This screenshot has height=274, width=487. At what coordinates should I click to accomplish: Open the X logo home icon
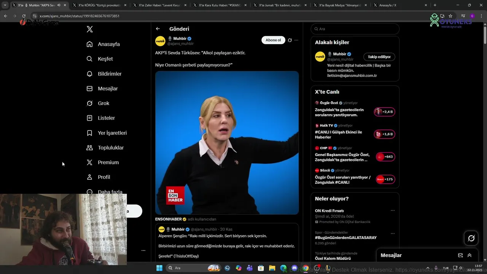90,29
